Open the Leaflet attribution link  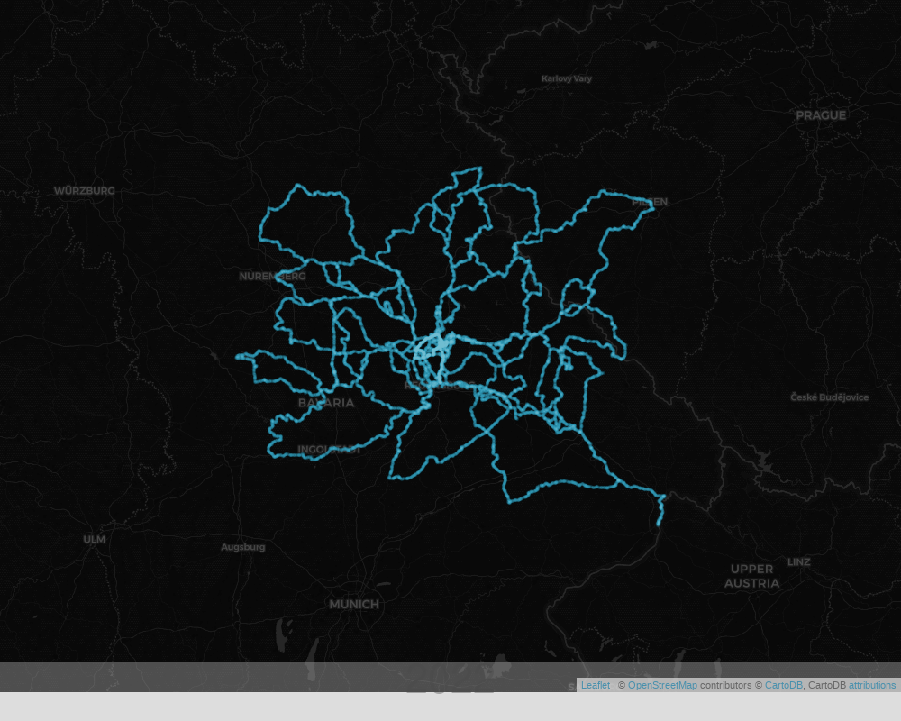click(595, 685)
